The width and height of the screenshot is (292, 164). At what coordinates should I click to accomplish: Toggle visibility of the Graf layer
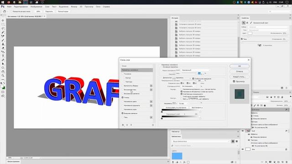(242, 131)
